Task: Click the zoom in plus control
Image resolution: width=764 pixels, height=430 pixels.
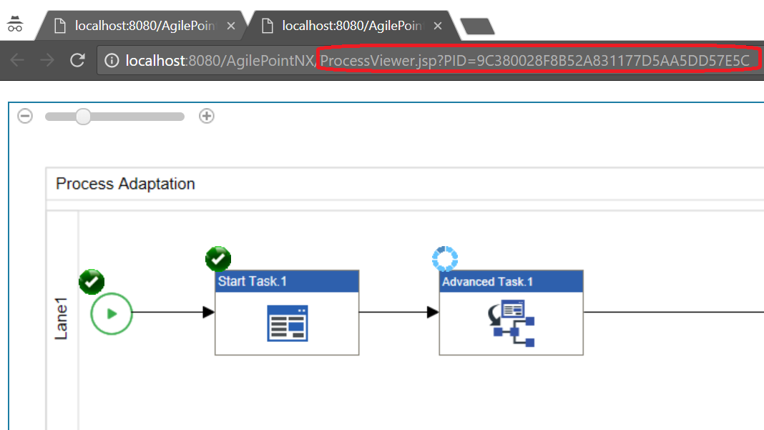Action: click(206, 115)
